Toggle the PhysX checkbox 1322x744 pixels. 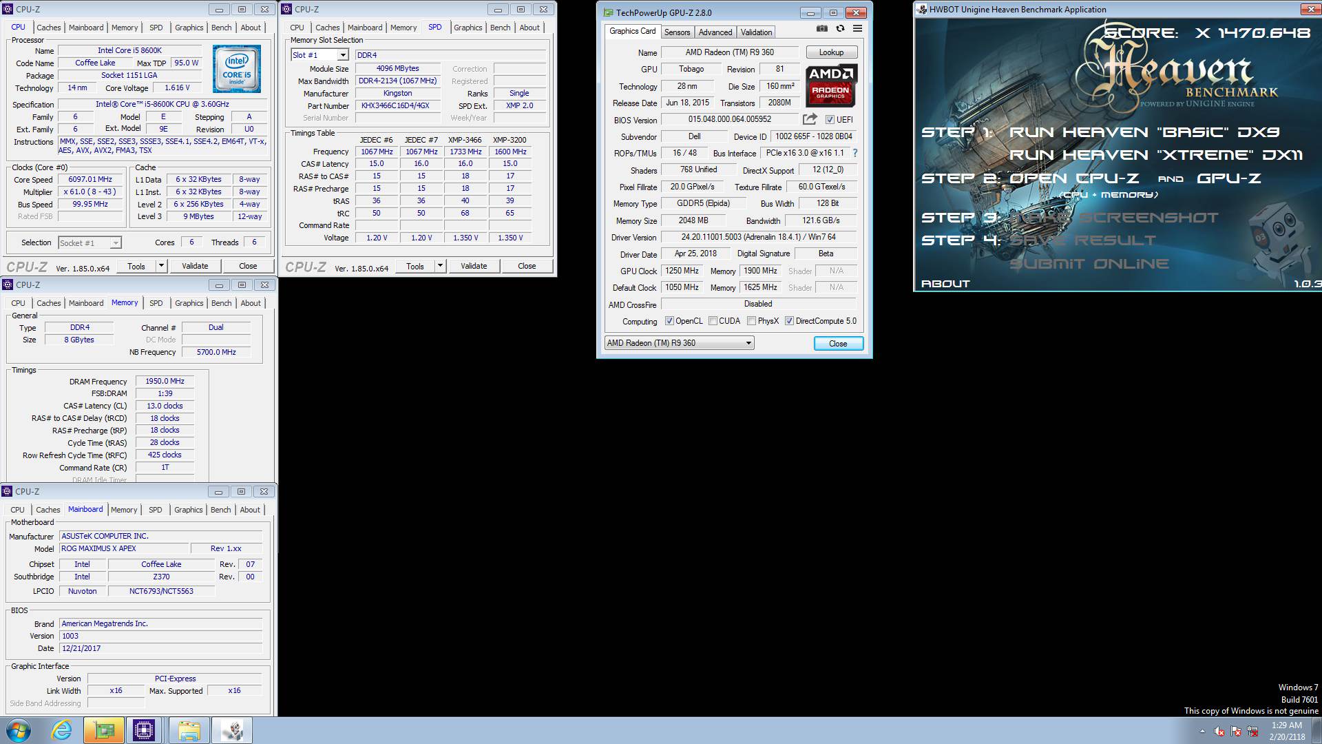pyautogui.click(x=752, y=321)
